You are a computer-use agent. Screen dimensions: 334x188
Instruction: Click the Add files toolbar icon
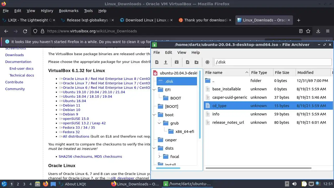[188, 62]
